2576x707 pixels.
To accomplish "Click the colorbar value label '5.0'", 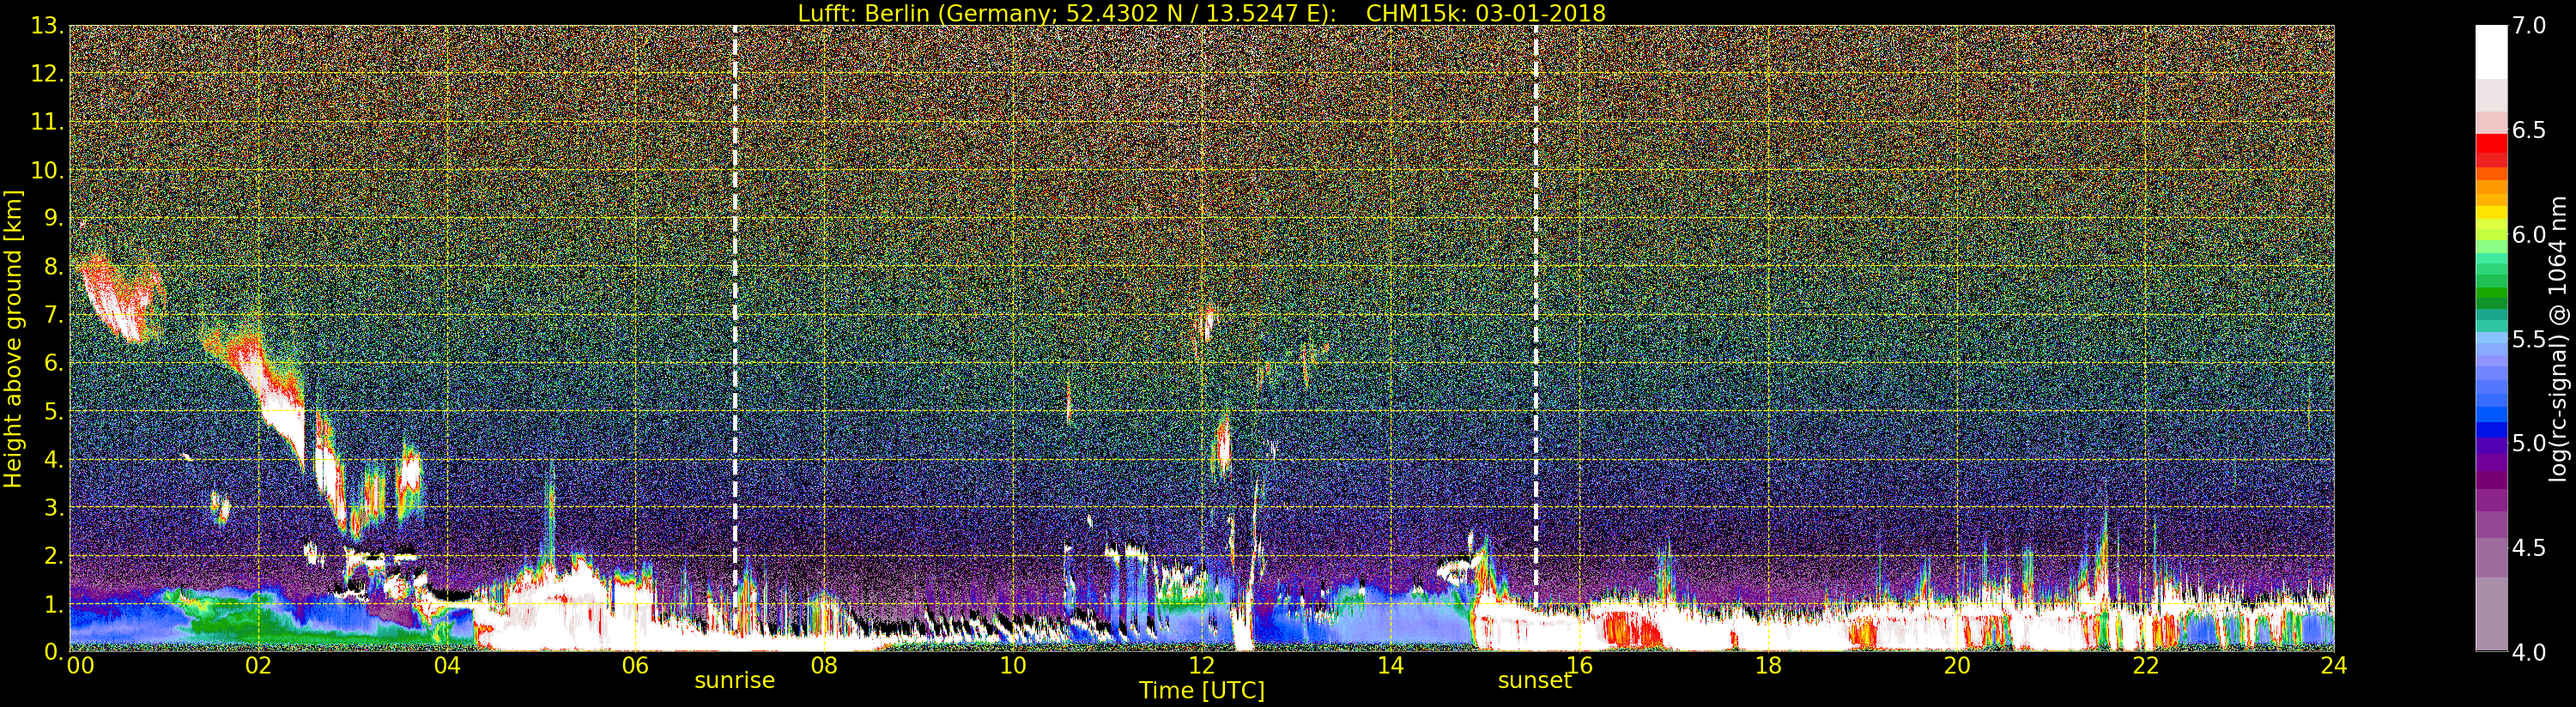I will [x=2529, y=443].
